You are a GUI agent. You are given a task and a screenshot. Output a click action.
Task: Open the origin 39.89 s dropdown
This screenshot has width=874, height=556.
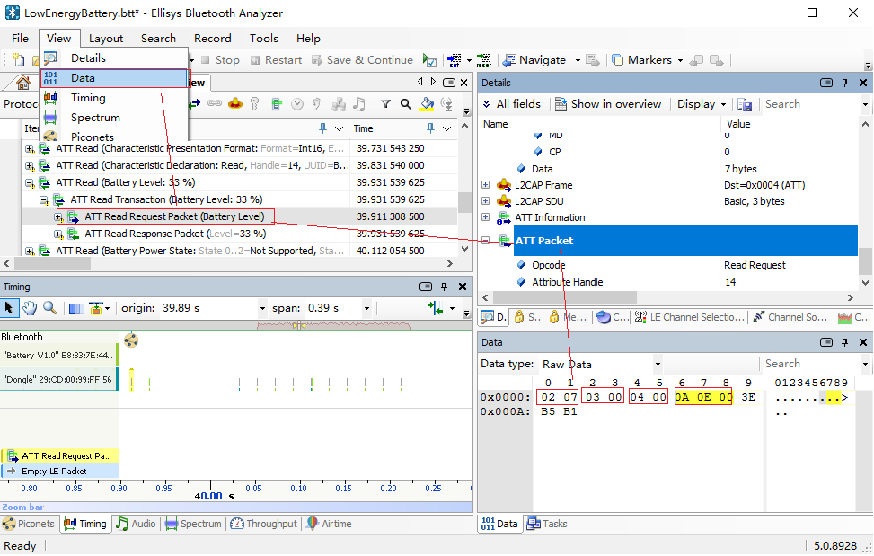[x=262, y=308]
